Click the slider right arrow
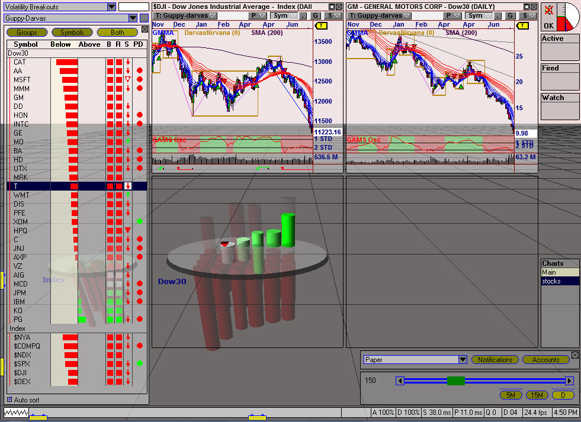This screenshot has width=581, height=422. pyautogui.click(x=570, y=381)
